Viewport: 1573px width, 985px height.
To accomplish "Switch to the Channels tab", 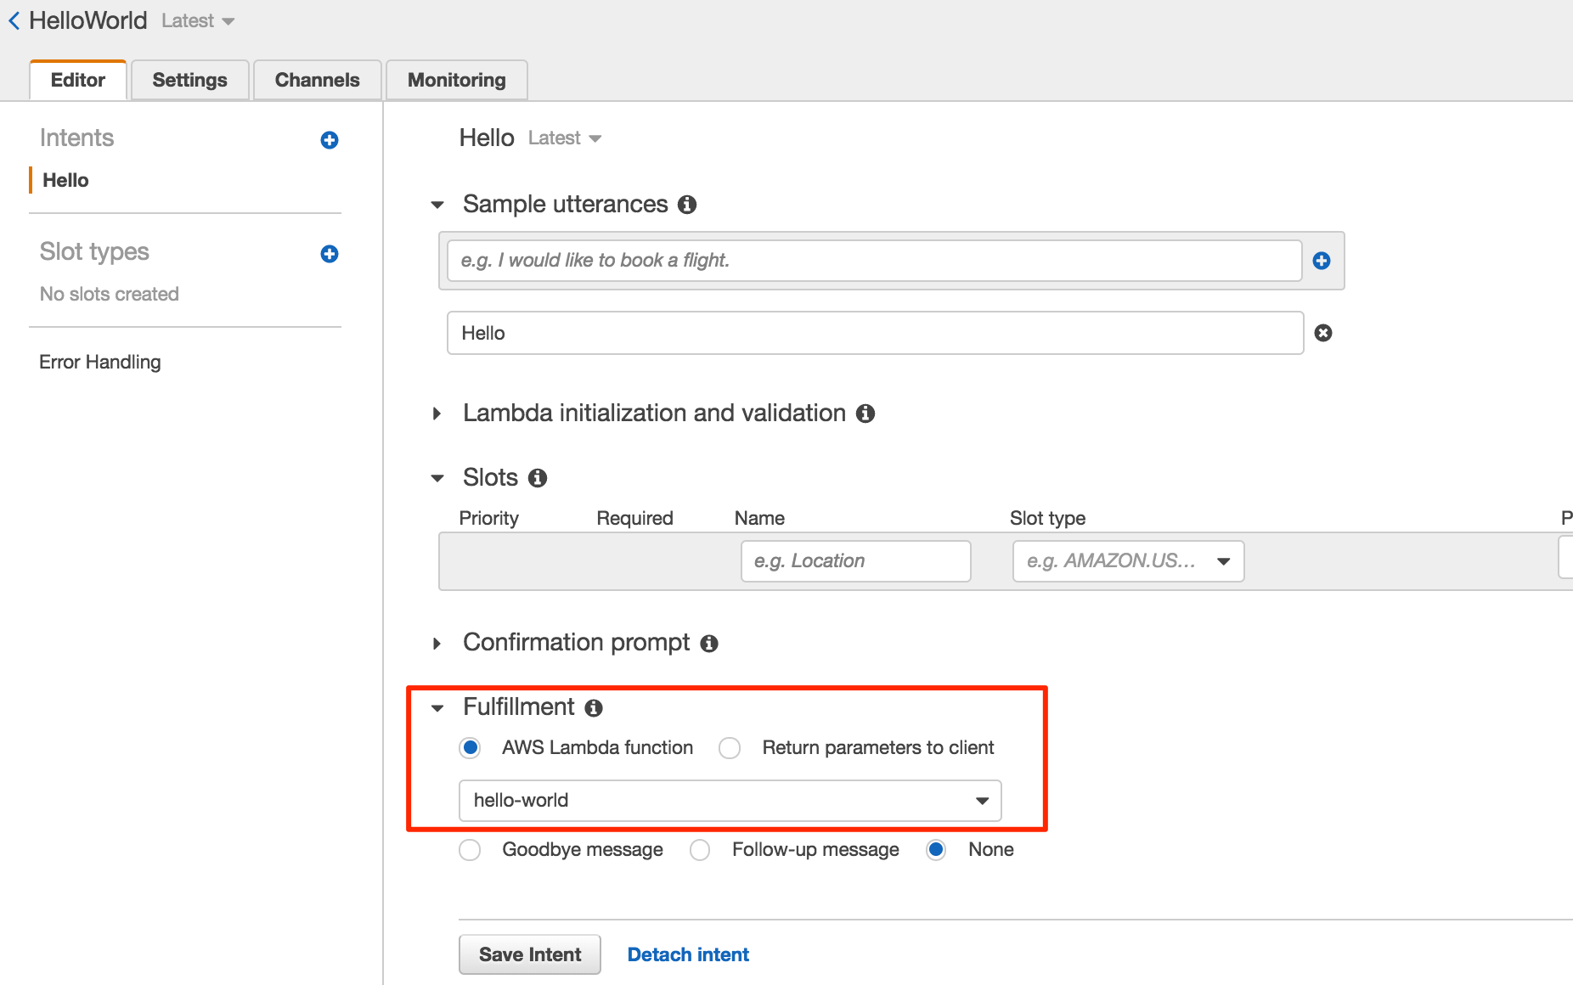I will pyautogui.click(x=318, y=81).
